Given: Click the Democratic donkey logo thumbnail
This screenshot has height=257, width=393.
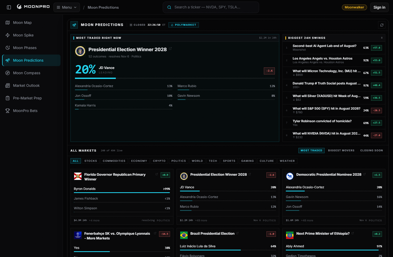Looking at the screenshot, I should (x=290, y=176).
